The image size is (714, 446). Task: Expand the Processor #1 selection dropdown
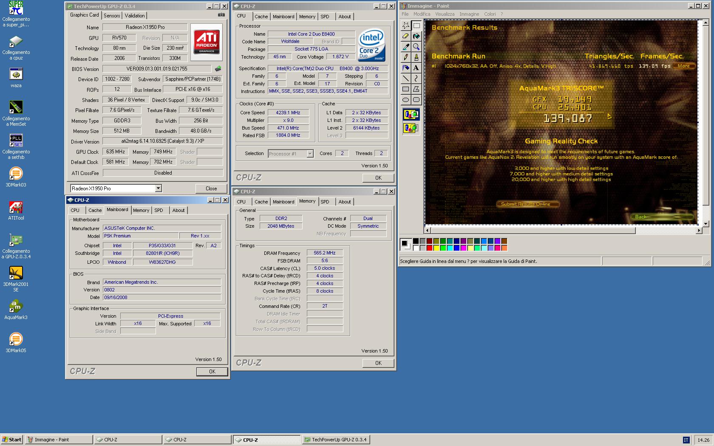point(310,154)
